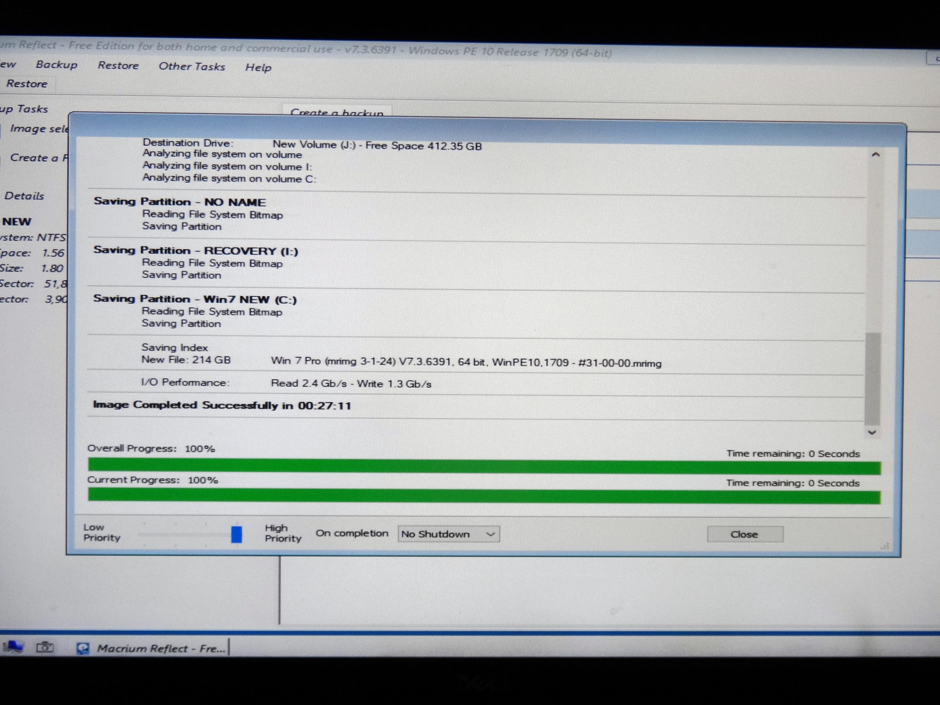Click the log scrollbar down arrow
Screen dimensions: 940x705
click(x=872, y=433)
